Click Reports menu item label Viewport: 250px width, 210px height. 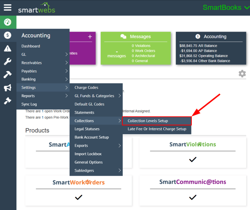[x=28, y=96]
